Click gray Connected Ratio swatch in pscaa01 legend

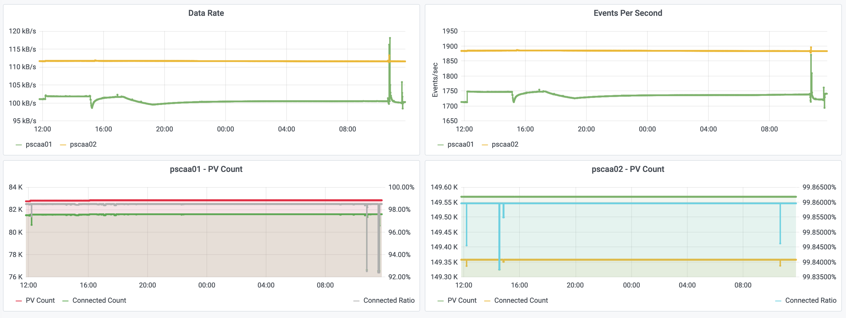click(x=356, y=301)
